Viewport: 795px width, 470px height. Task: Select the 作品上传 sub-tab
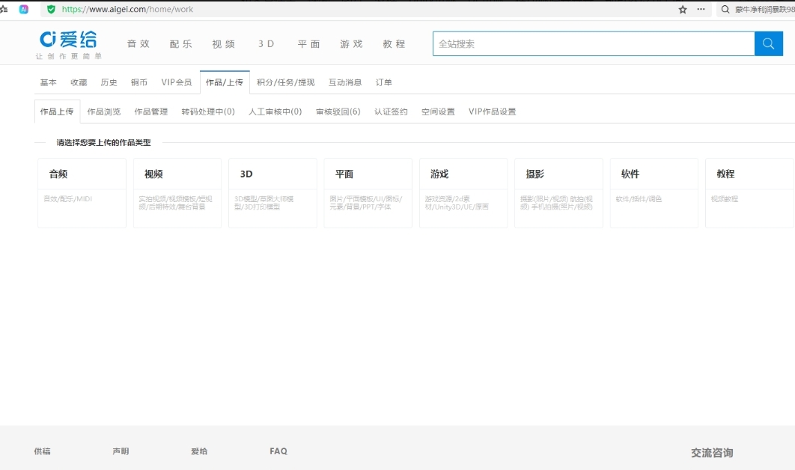coord(58,112)
